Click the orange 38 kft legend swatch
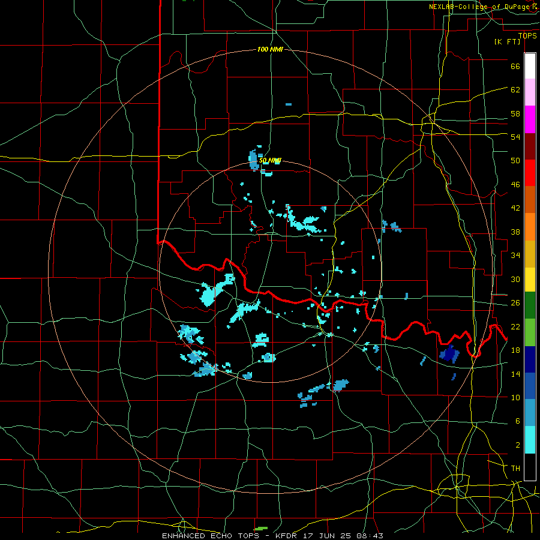 (x=530, y=227)
